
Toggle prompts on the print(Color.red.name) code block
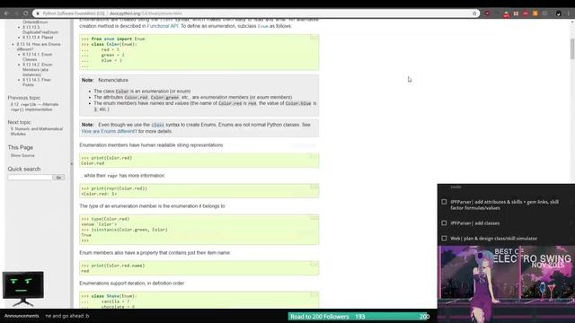pyautogui.click(x=314, y=264)
